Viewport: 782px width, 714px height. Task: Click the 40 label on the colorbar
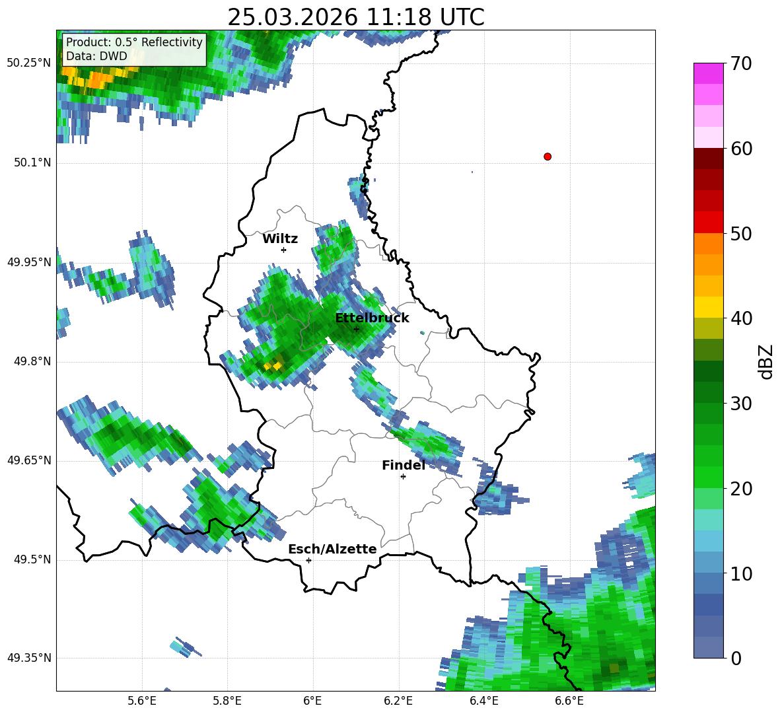[x=740, y=318]
